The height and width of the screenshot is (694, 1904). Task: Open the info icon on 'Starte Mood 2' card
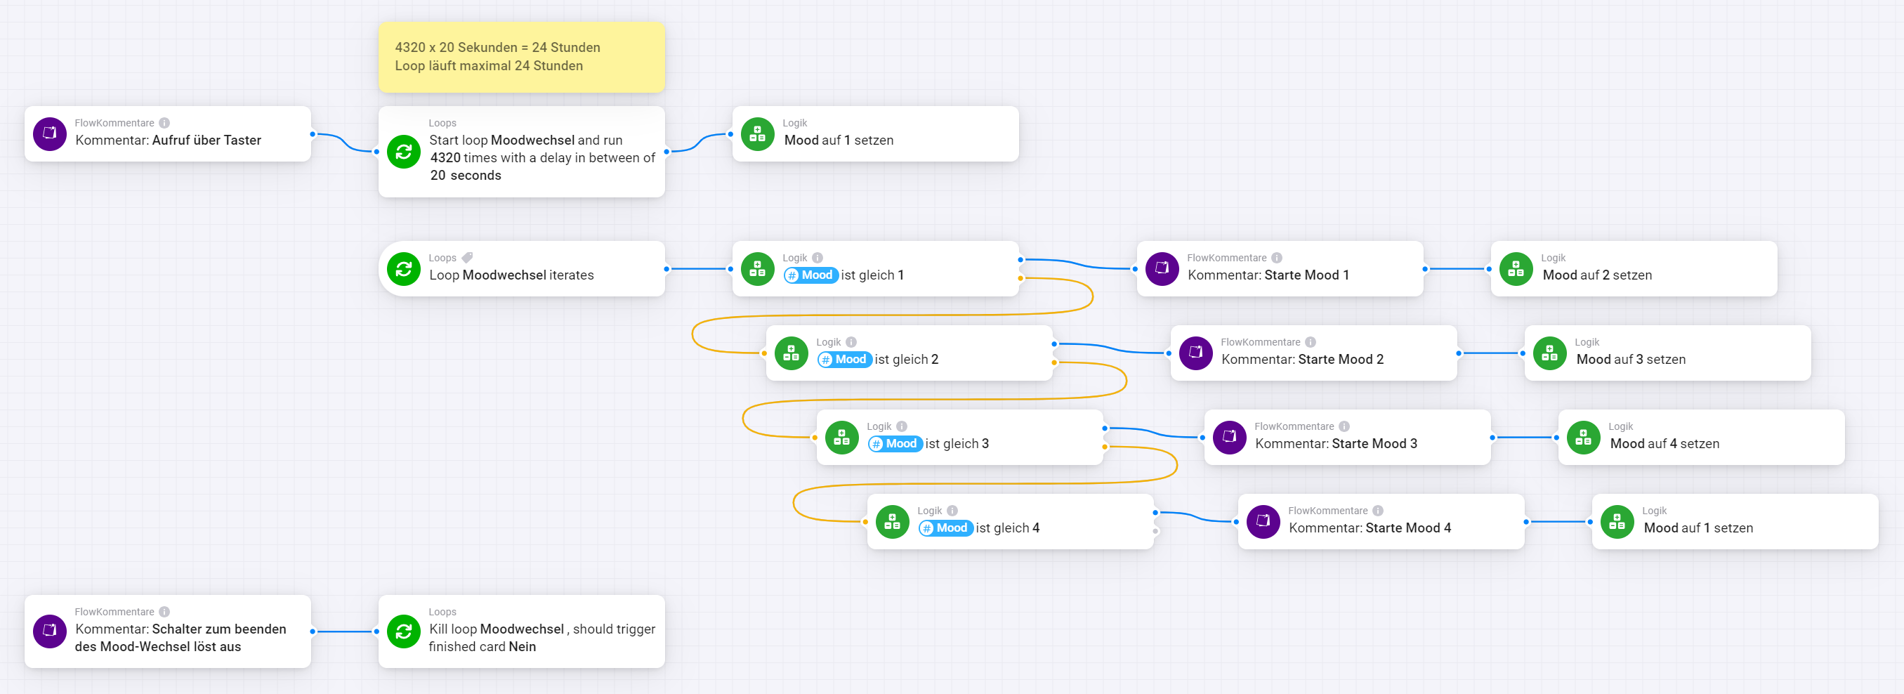1311,342
